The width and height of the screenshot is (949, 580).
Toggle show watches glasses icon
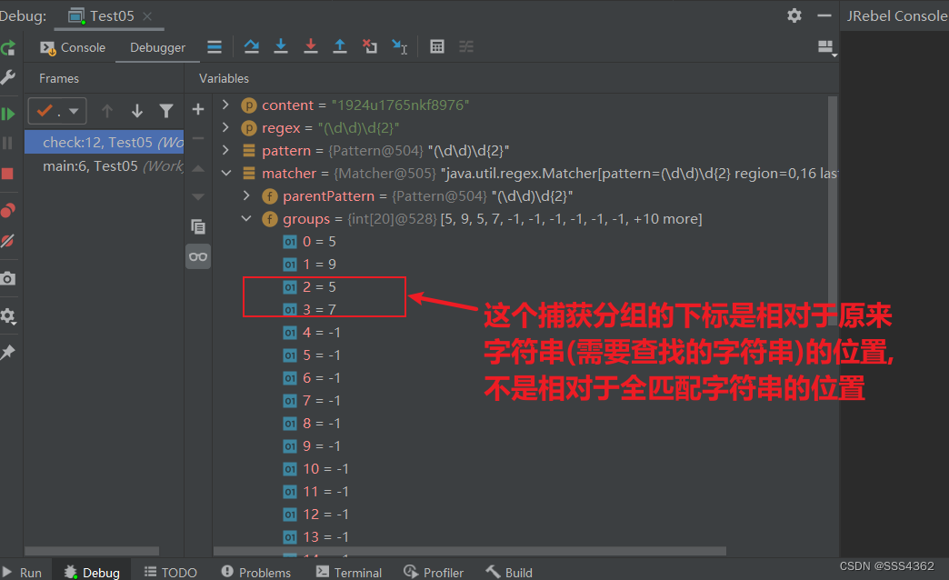coord(198,256)
